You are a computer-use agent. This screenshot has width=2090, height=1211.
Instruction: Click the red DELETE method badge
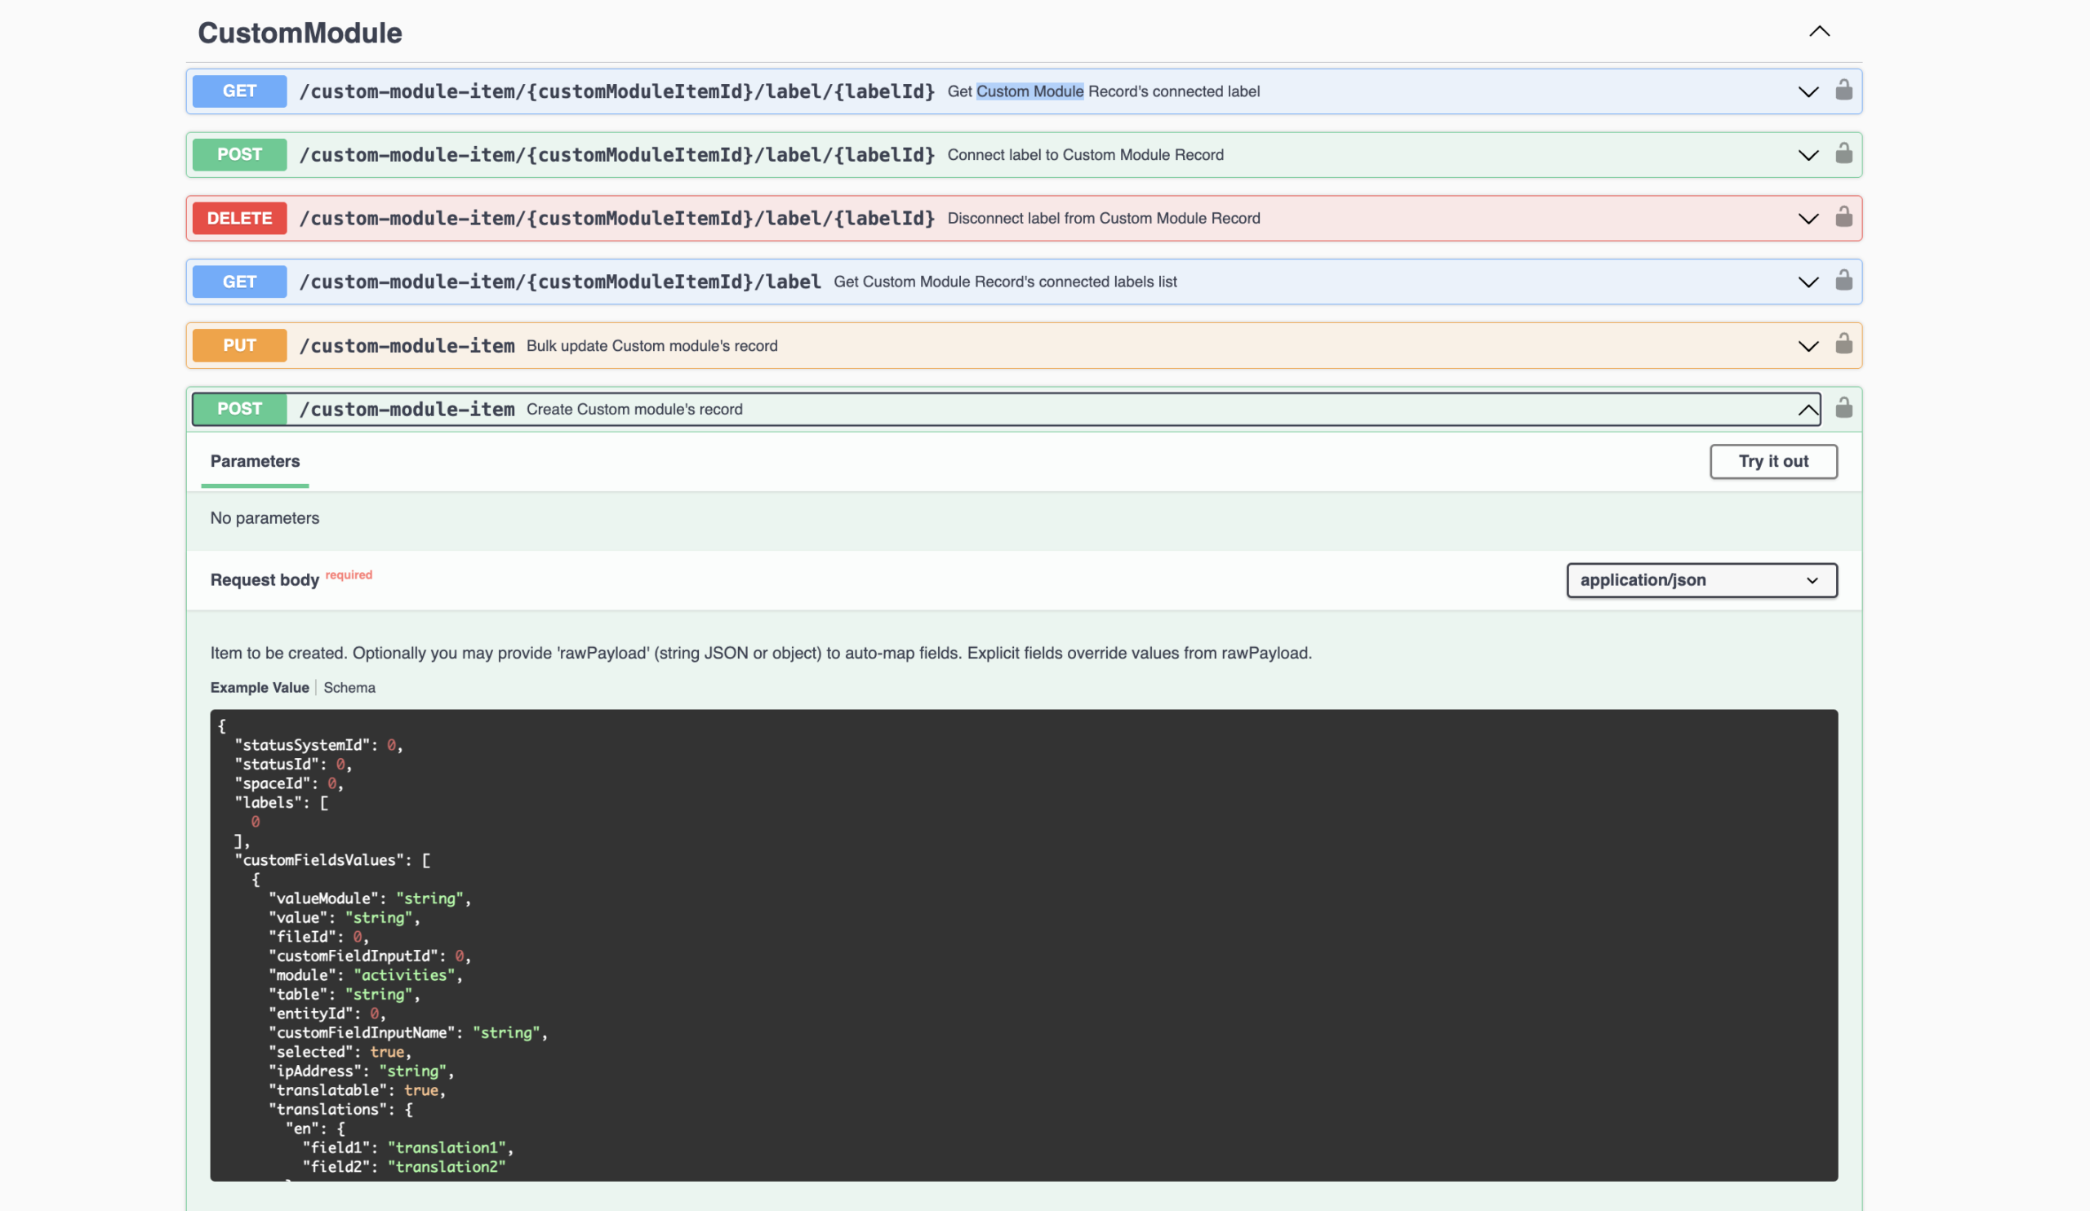[x=239, y=218]
